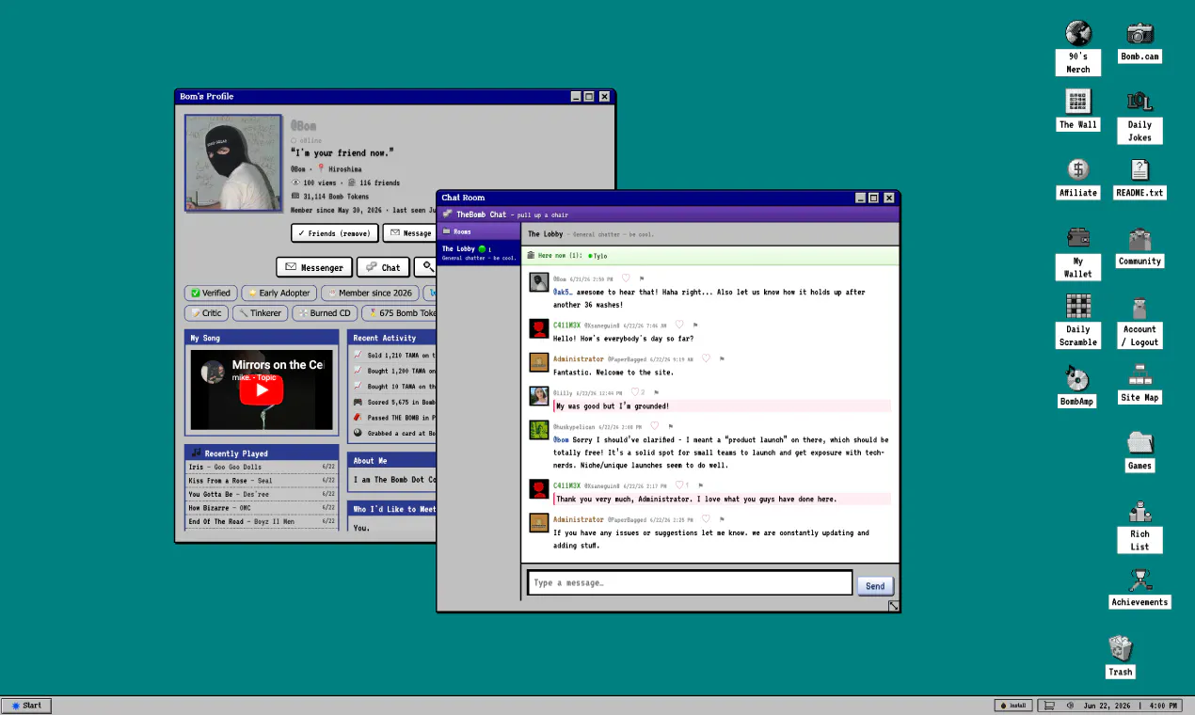Viewport: 1195px width, 715px height.
Task: Click the taskbar volume speaker icon
Action: (x=1070, y=706)
